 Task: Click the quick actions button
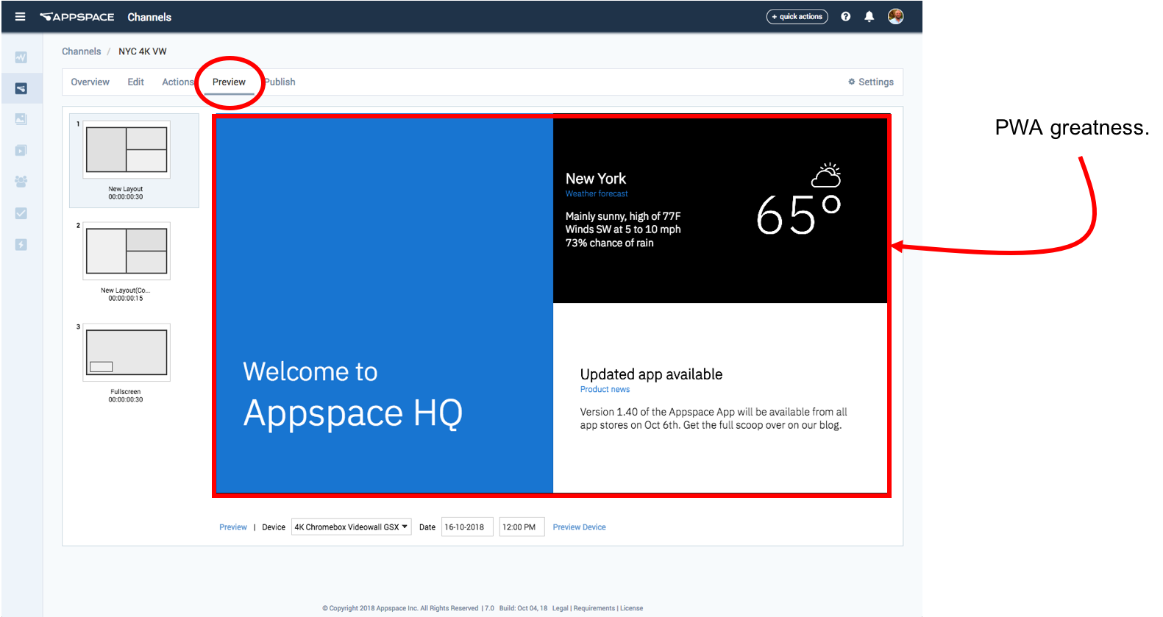pos(797,17)
